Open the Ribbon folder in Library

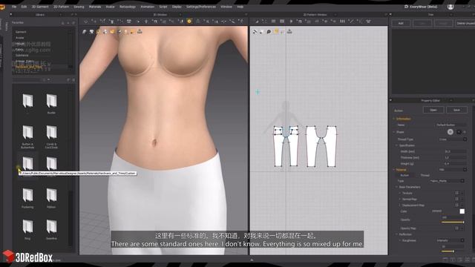[x=51, y=198]
